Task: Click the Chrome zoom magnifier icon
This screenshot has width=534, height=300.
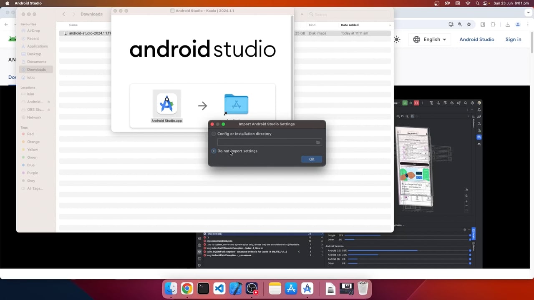Action: click(x=460, y=25)
